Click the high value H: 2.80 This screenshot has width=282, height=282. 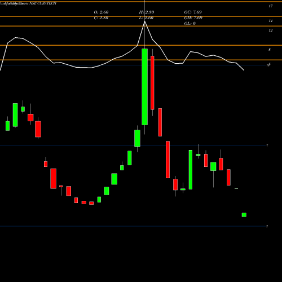[147, 12]
